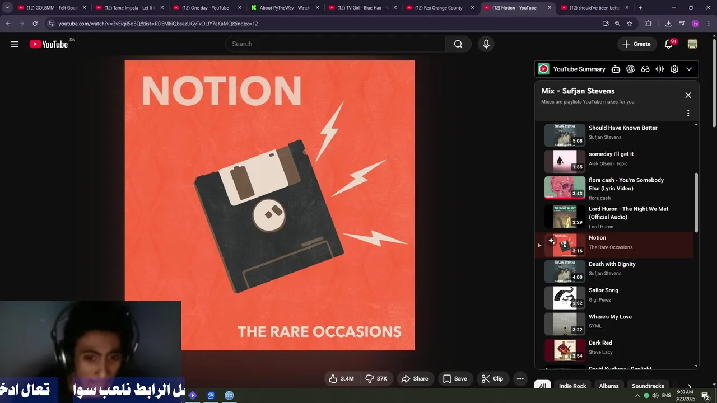Go back to previous page
The image size is (717, 403).
[x=8, y=24]
